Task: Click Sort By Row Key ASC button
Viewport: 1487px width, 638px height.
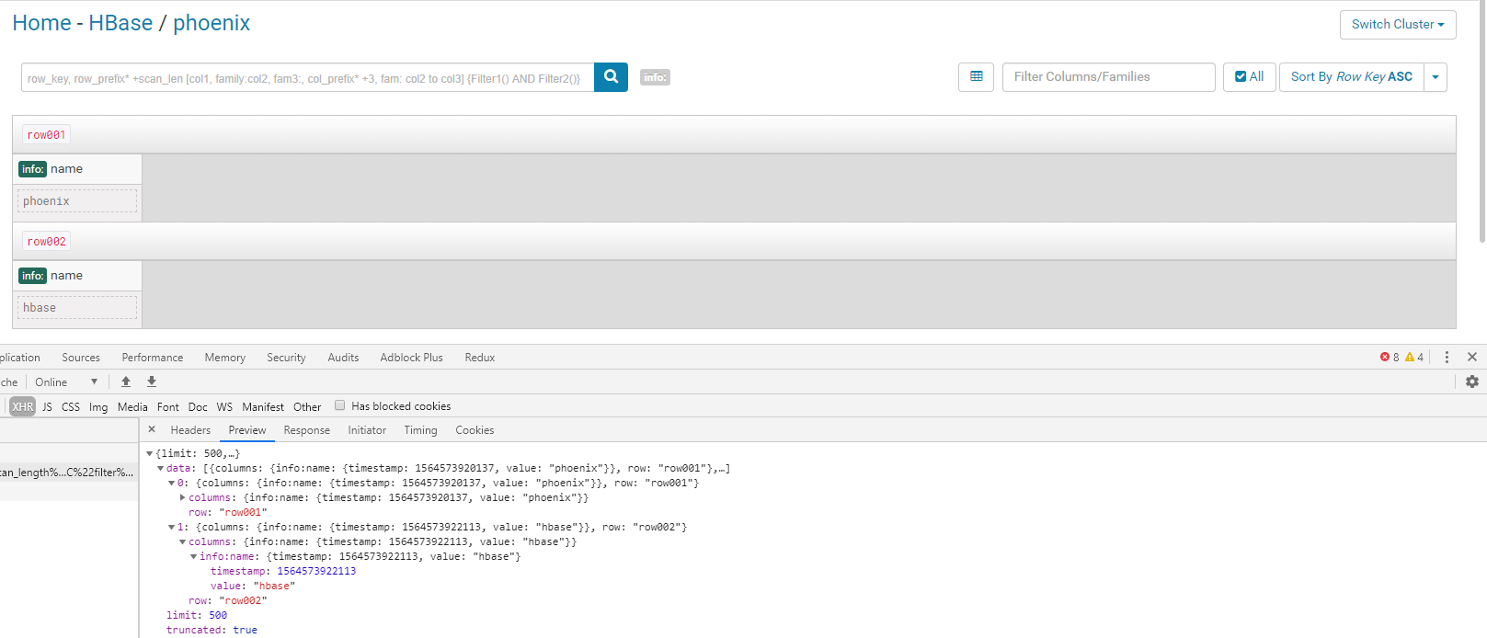Action: pyautogui.click(x=1352, y=77)
